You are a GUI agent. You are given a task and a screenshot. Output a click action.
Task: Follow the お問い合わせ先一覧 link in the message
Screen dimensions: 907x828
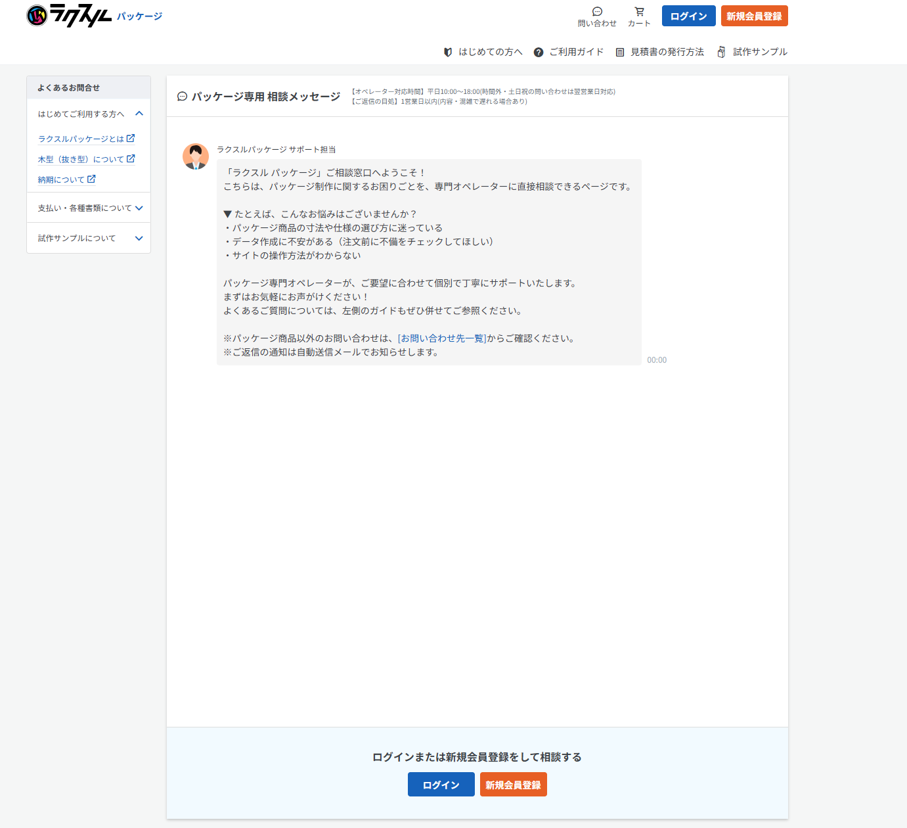point(442,338)
